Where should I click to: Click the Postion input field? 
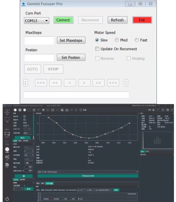[x=39, y=58]
